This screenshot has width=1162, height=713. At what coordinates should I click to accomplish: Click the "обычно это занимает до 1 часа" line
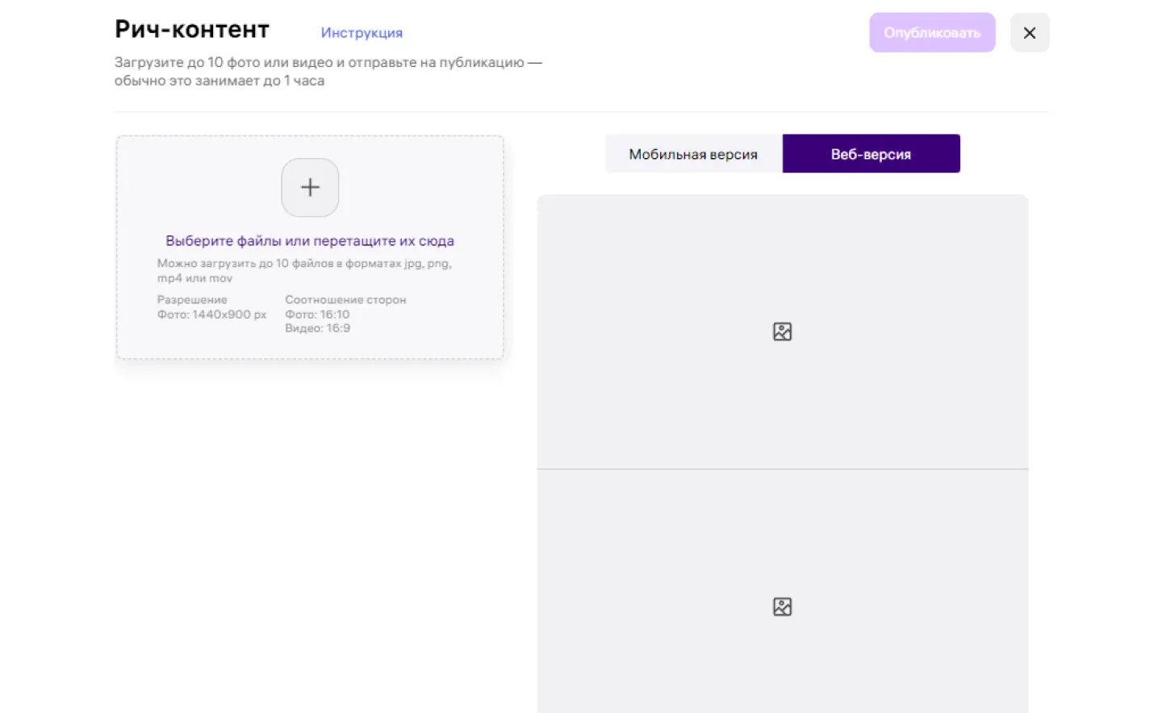219,81
